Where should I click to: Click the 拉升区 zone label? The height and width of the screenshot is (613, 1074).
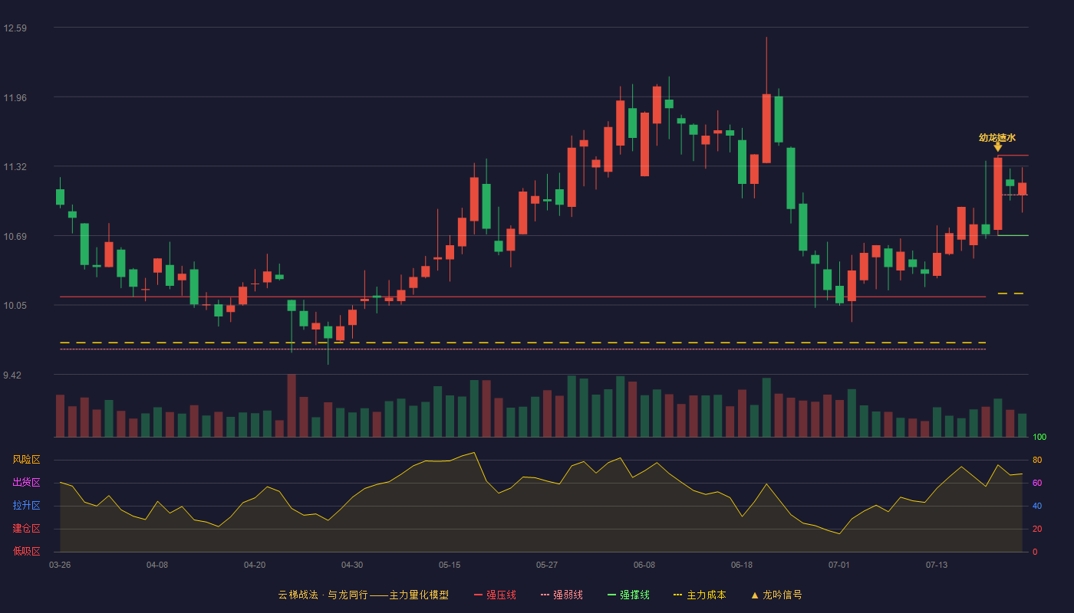[x=26, y=506]
